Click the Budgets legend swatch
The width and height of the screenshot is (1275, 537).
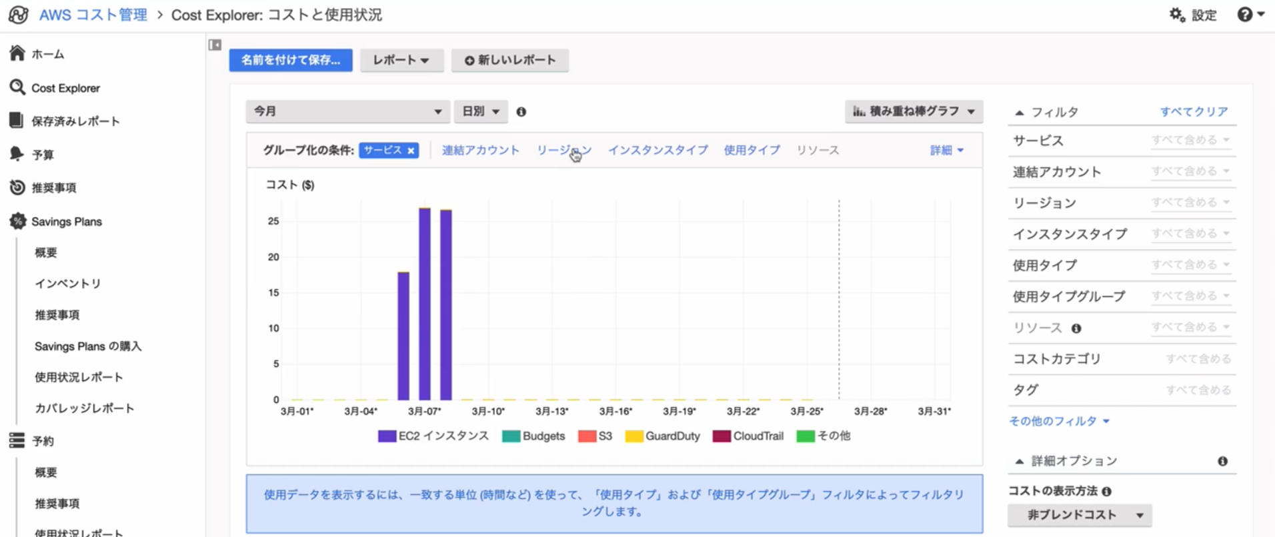511,436
